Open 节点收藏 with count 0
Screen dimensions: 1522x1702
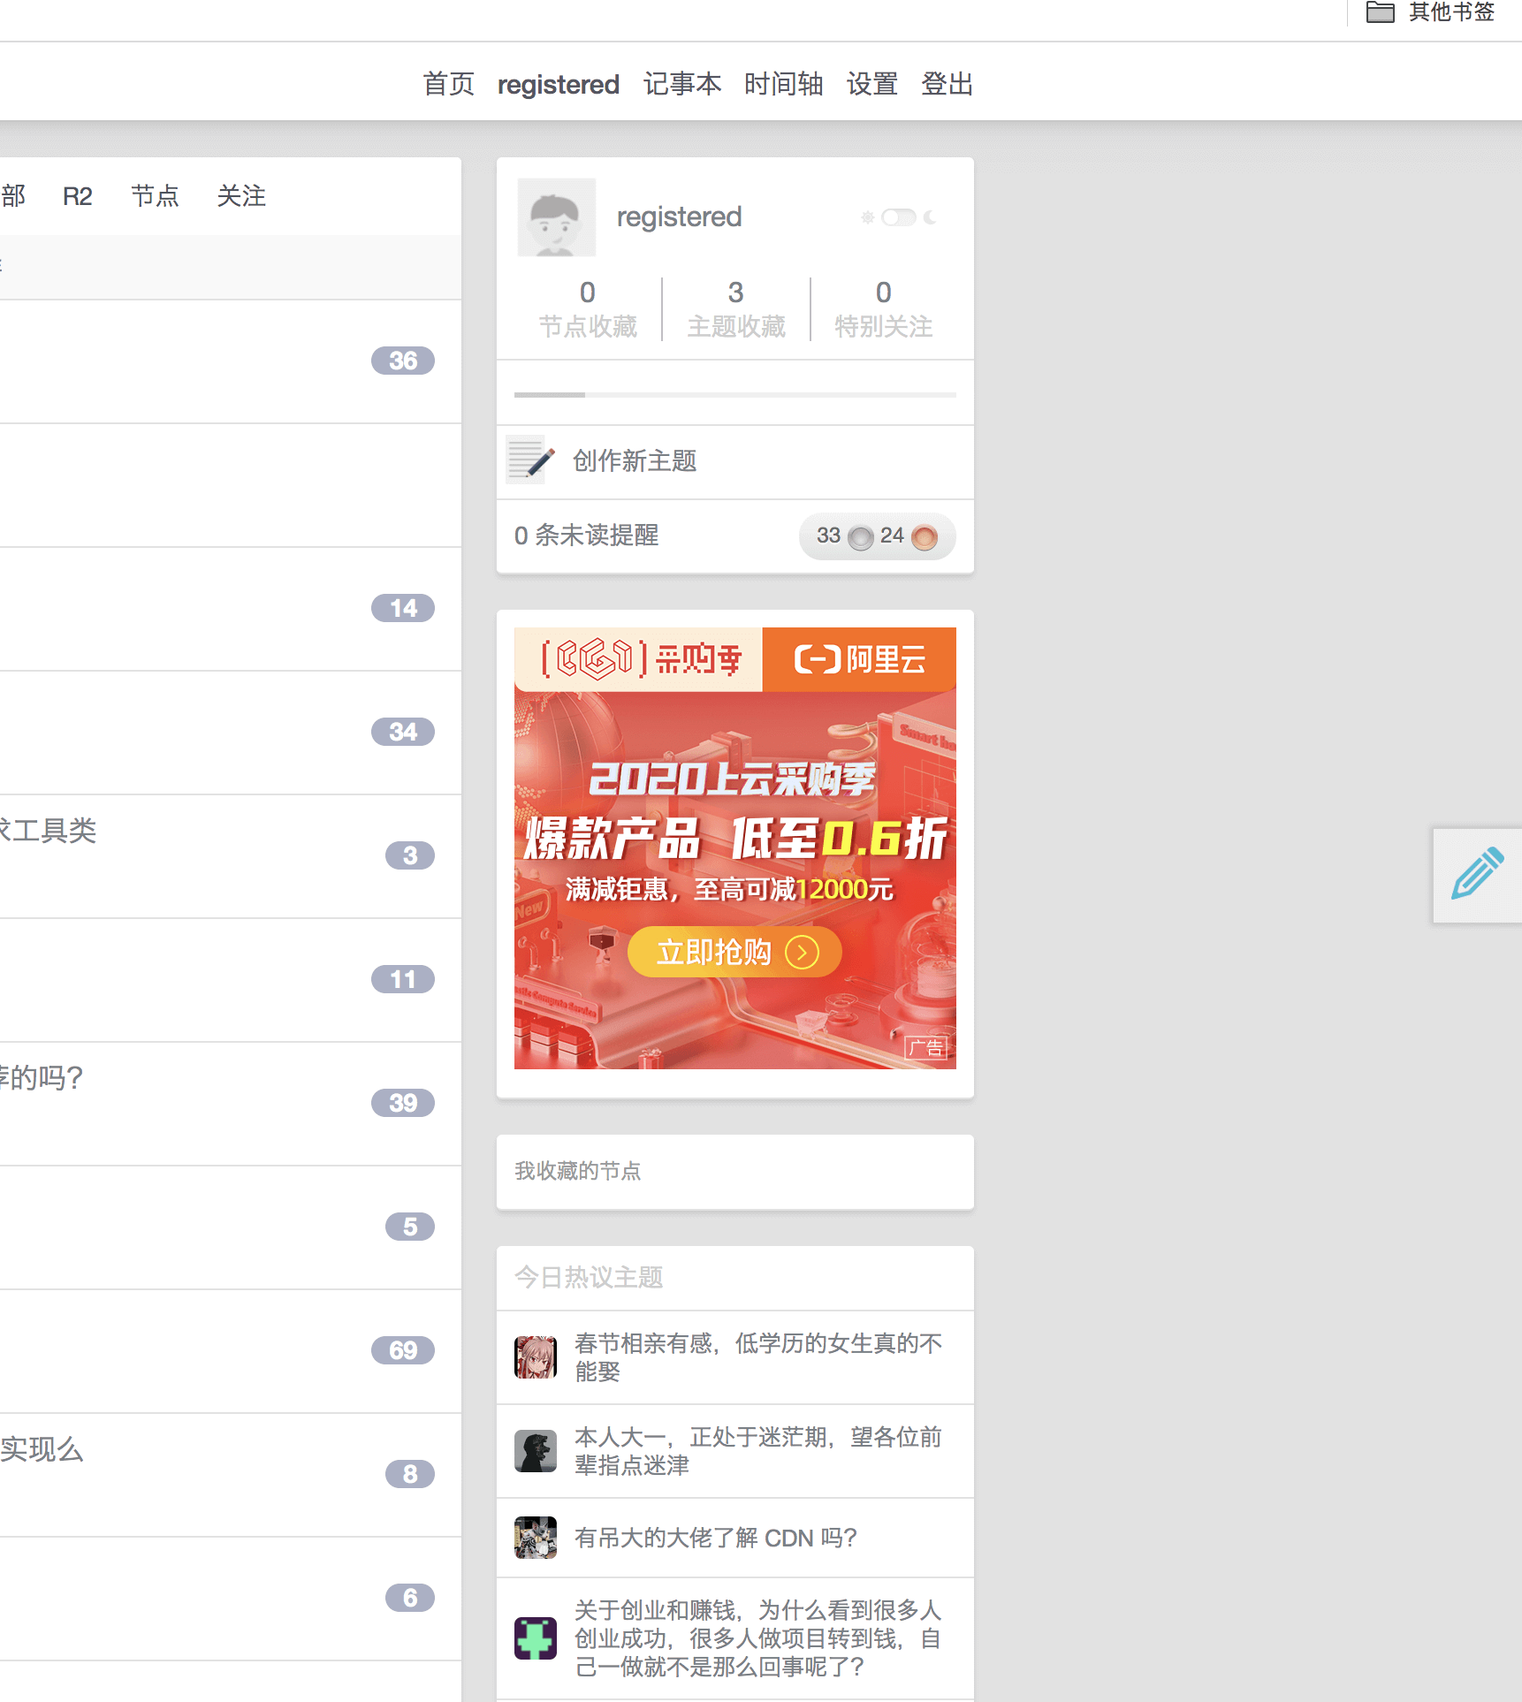(x=588, y=309)
